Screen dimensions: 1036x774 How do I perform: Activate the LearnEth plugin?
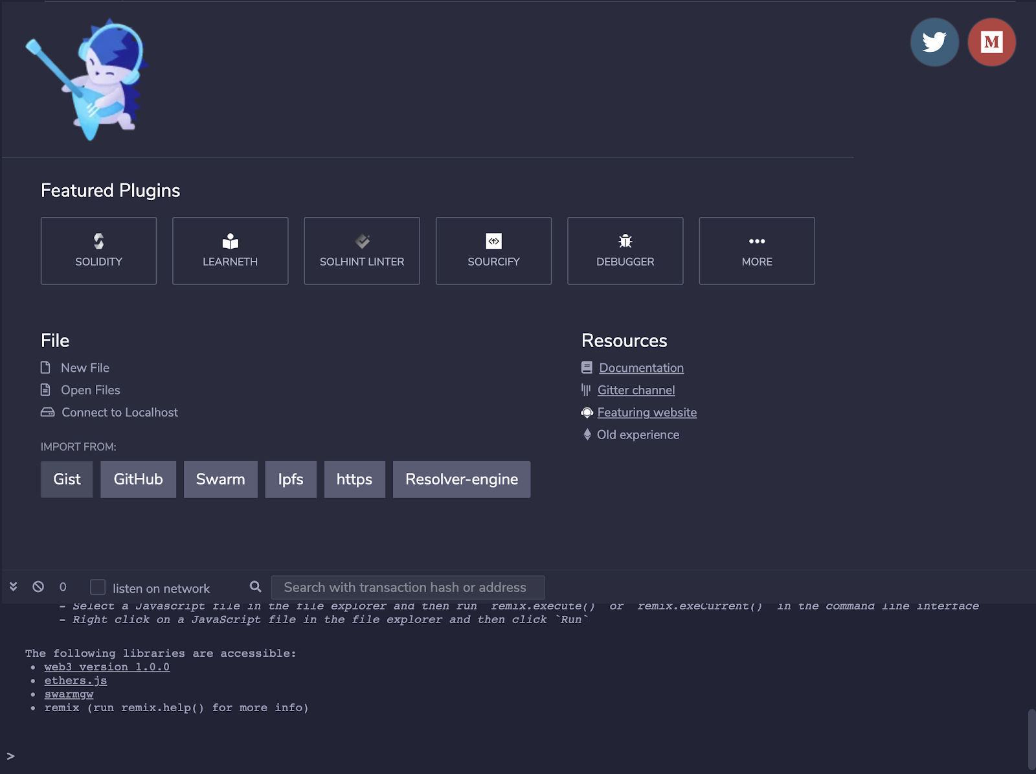coord(231,251)
